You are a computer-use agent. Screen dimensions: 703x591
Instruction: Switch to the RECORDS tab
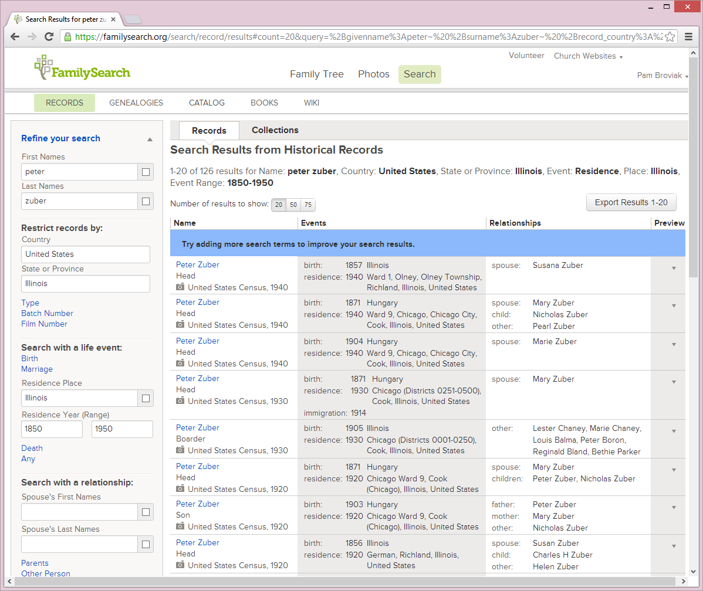tap(65, 103)
